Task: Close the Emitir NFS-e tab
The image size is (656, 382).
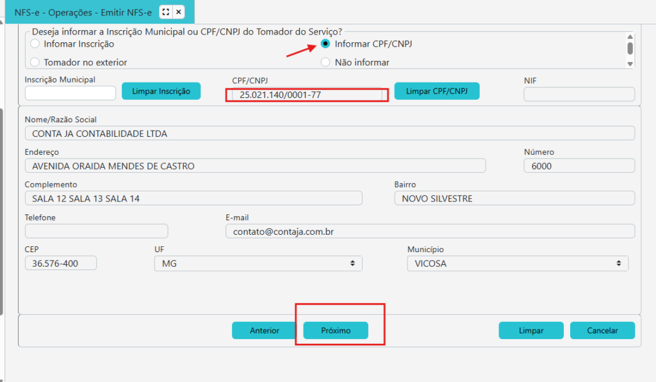Action: click(x=179, y=12)
